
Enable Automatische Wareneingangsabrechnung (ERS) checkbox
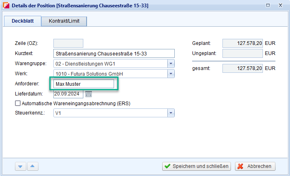tap(17, 104)
